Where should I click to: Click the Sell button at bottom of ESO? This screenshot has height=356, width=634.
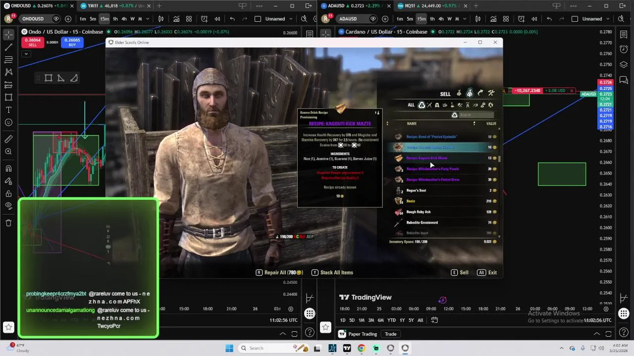460,272
